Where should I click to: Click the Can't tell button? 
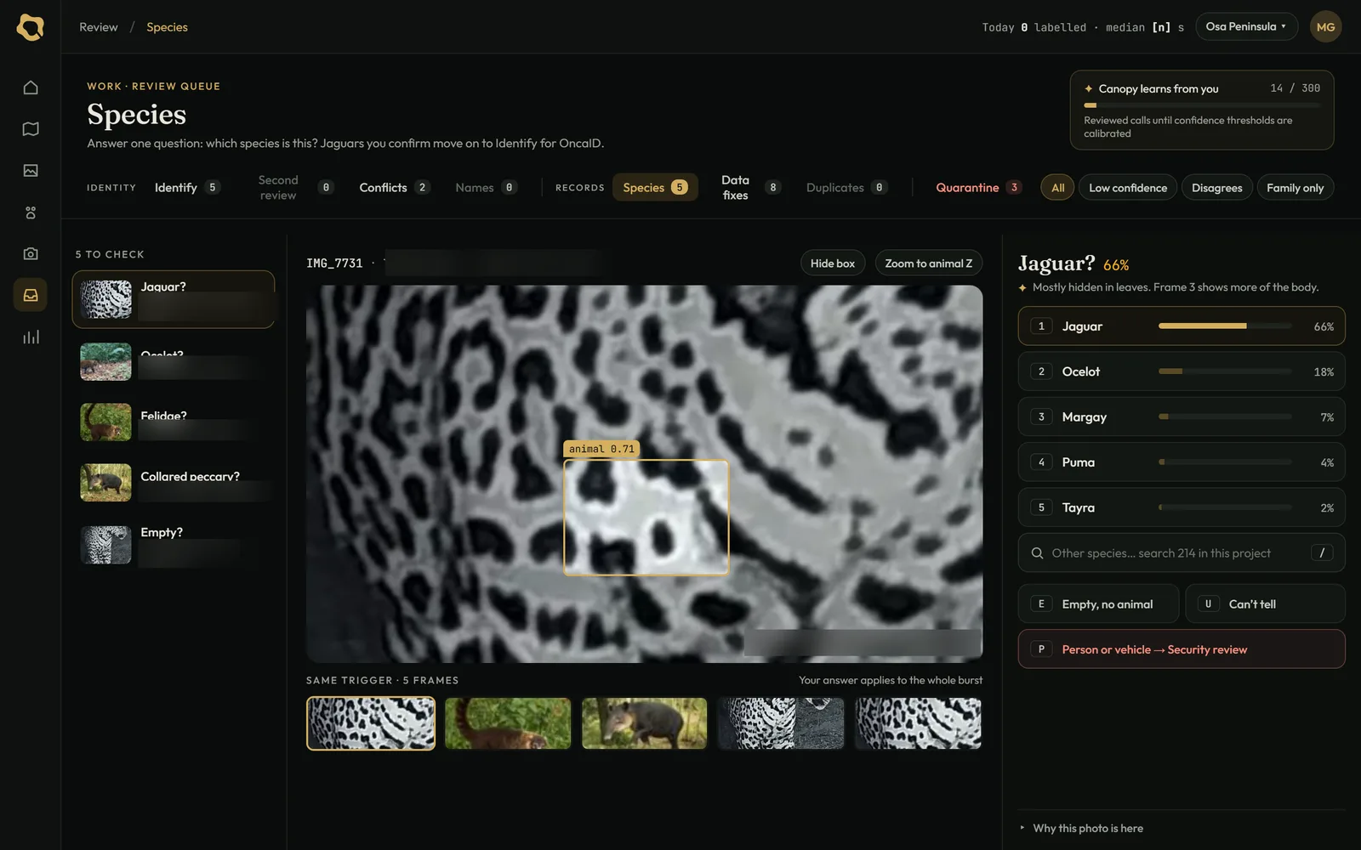click(x=1265, y=603)
